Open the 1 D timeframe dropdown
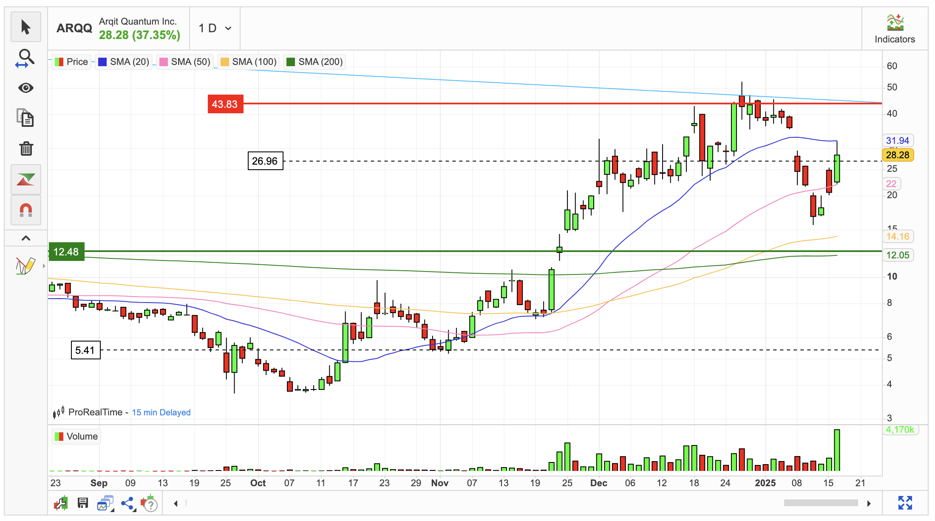This screenshot has width=935, height=521. 215,28
